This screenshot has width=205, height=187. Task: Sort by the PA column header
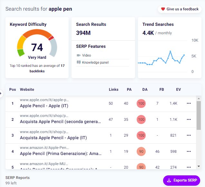(129, 89)
